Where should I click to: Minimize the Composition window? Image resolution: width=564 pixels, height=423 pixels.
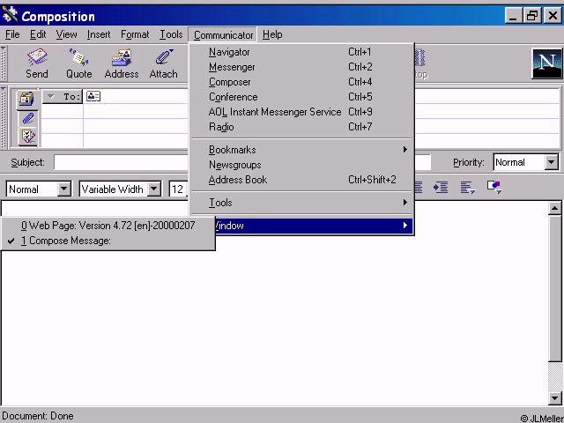coord(513,16)
